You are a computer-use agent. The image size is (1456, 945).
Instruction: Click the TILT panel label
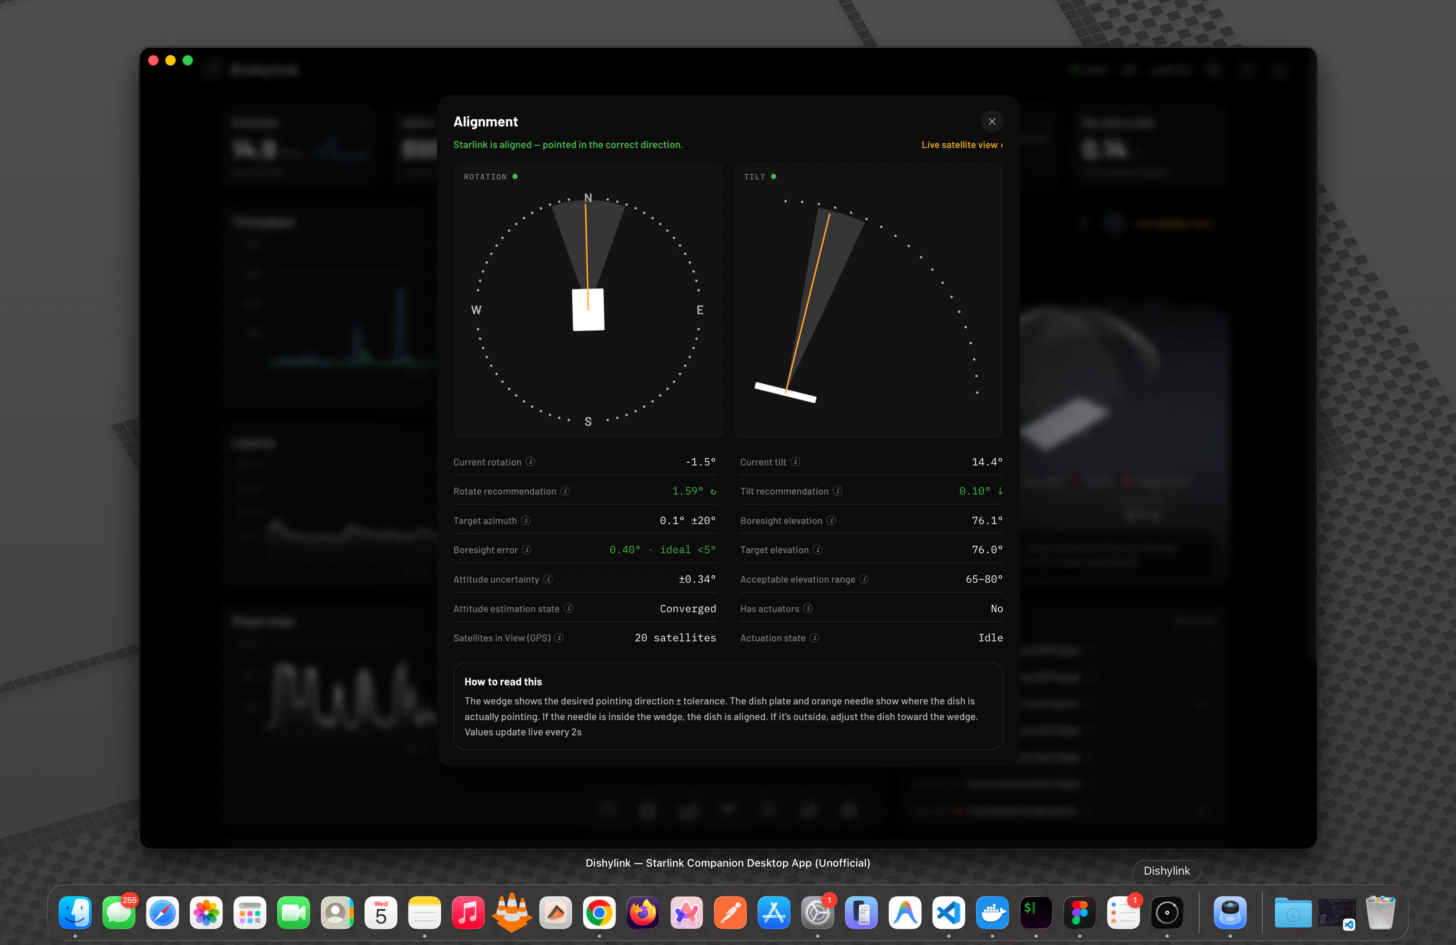click(754, 177)
